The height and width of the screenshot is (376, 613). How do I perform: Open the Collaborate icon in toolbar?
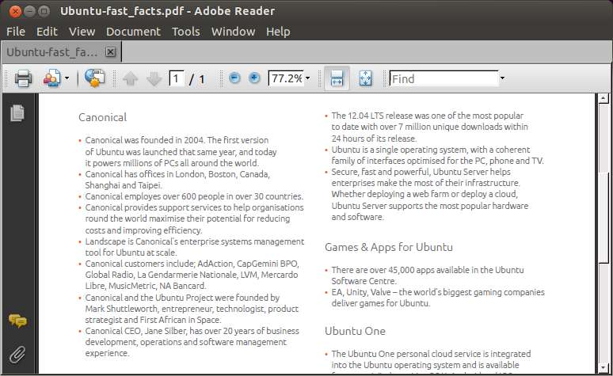coord(52,78)
